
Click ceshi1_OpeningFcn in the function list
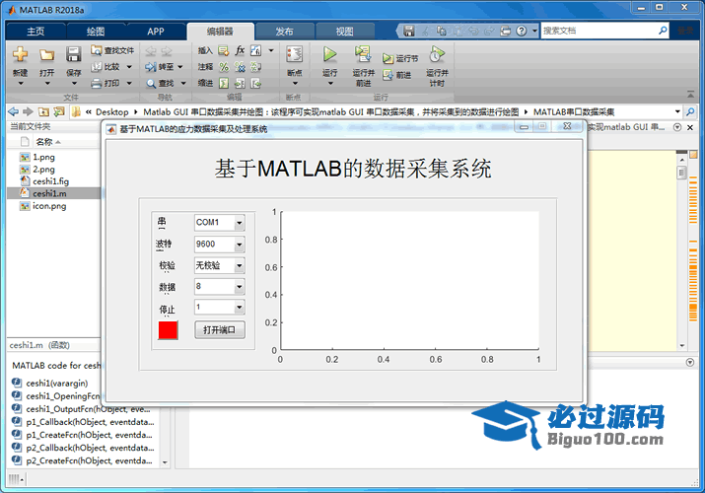[x=62, y=396]
